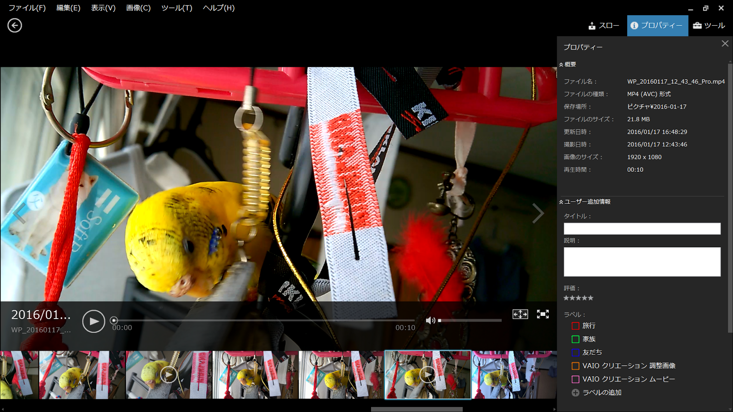Toggle the プロパティー tab button

click(x=657, y=26)
